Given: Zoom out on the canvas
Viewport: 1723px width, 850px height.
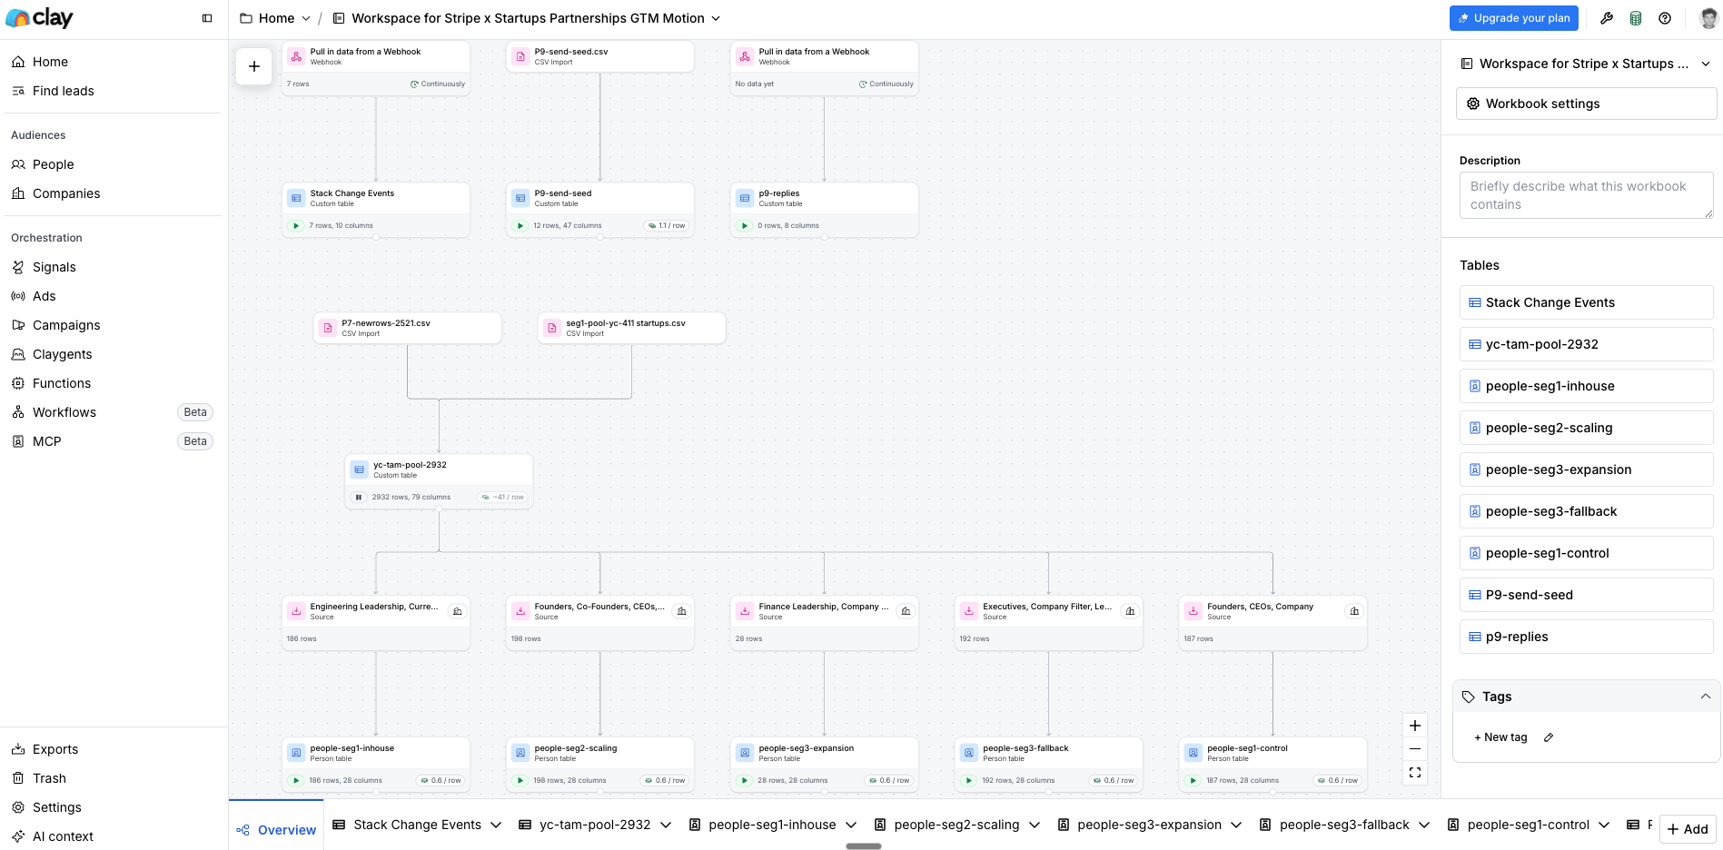Looking at the screenshot, I should point(1415,749).
